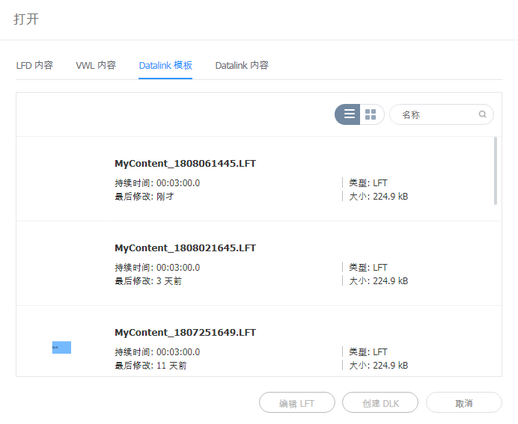Click the empty thumbnail area of MyContent_1808021645
This screenshot has height=424, width=518.
tap(61, 264)
